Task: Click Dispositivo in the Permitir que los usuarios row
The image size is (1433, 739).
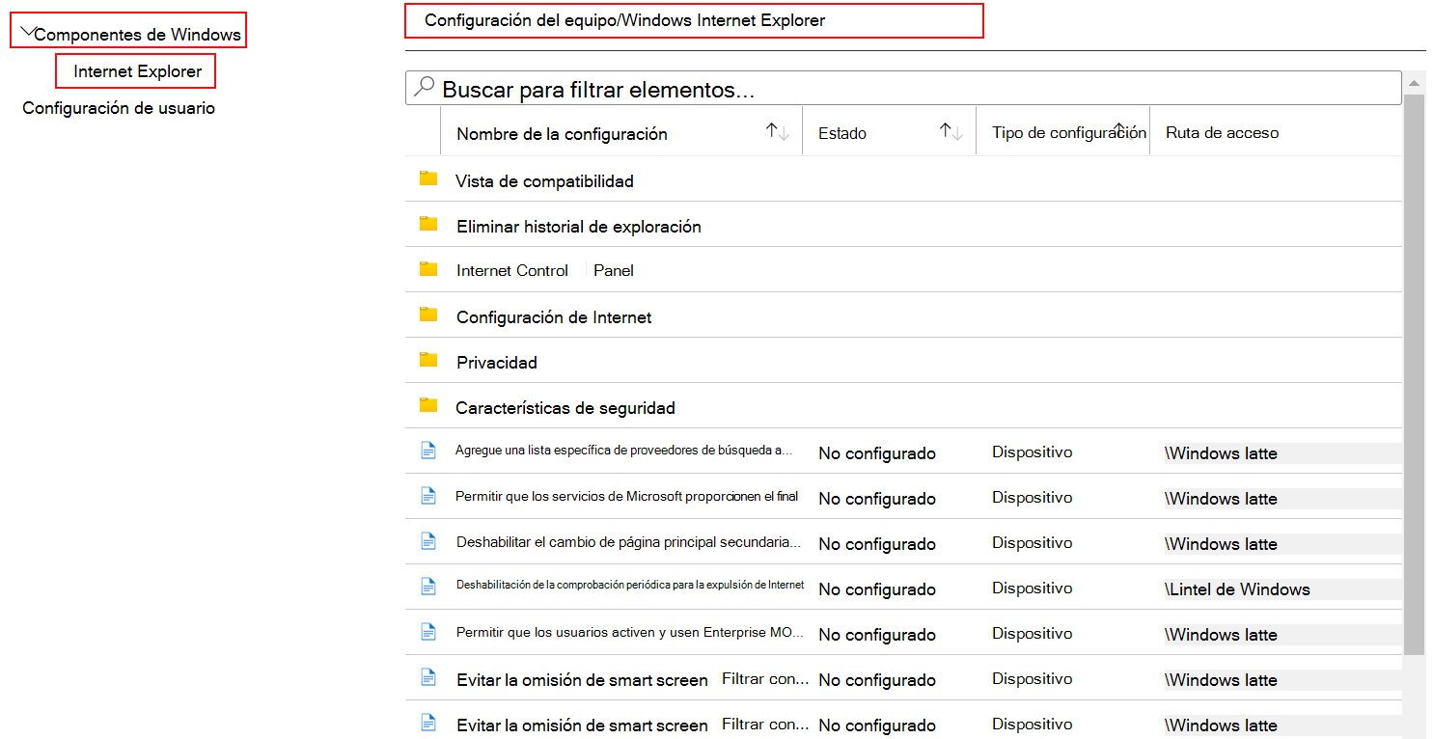Action: [x=1032, y=634]
